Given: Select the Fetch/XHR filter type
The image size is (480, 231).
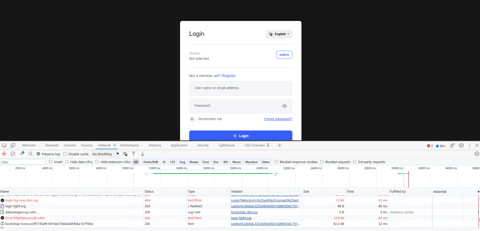Looking at the screenshot, I should 151,162.
